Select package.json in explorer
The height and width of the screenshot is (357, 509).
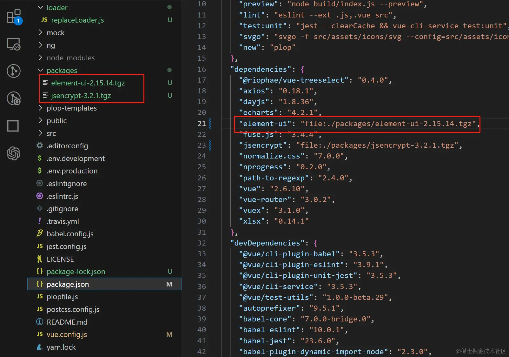tap(104, 284)
